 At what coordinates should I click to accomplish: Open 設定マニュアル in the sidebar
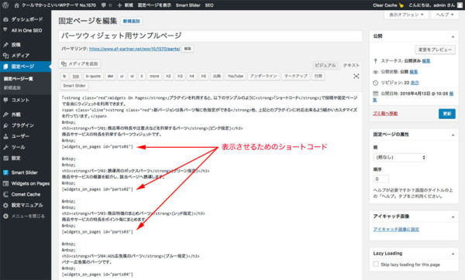(26, 205)
